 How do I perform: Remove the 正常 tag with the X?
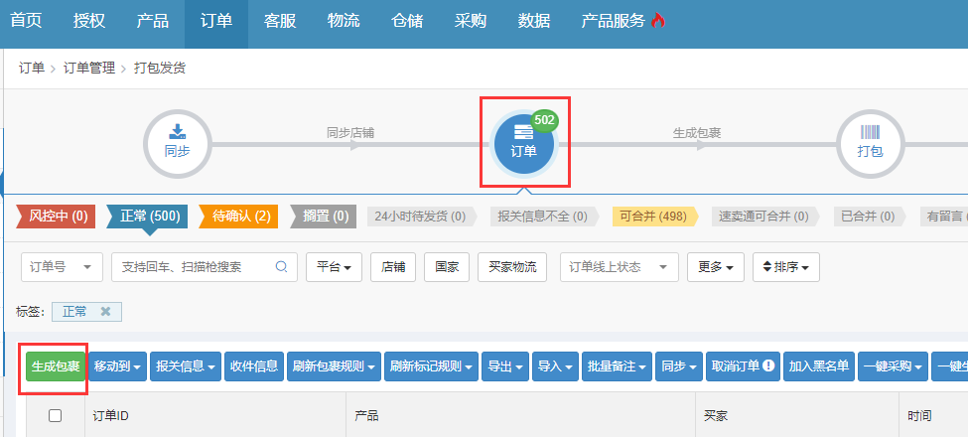(105, 312)
